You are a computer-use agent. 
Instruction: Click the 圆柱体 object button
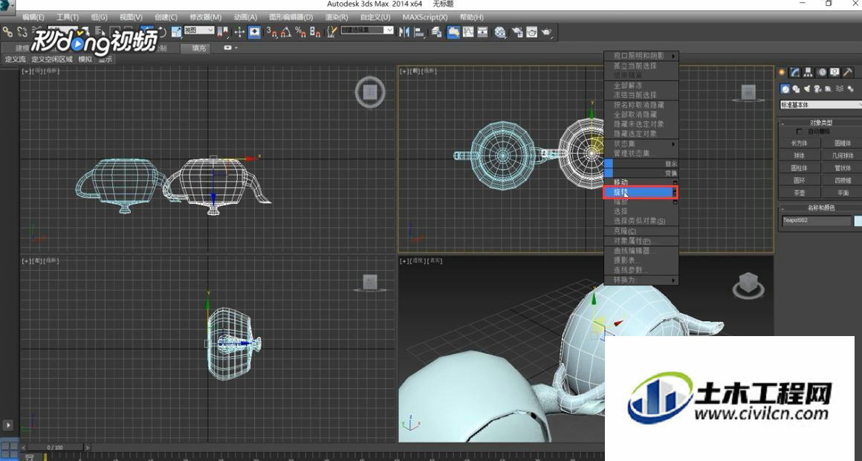tap(800, 168)
